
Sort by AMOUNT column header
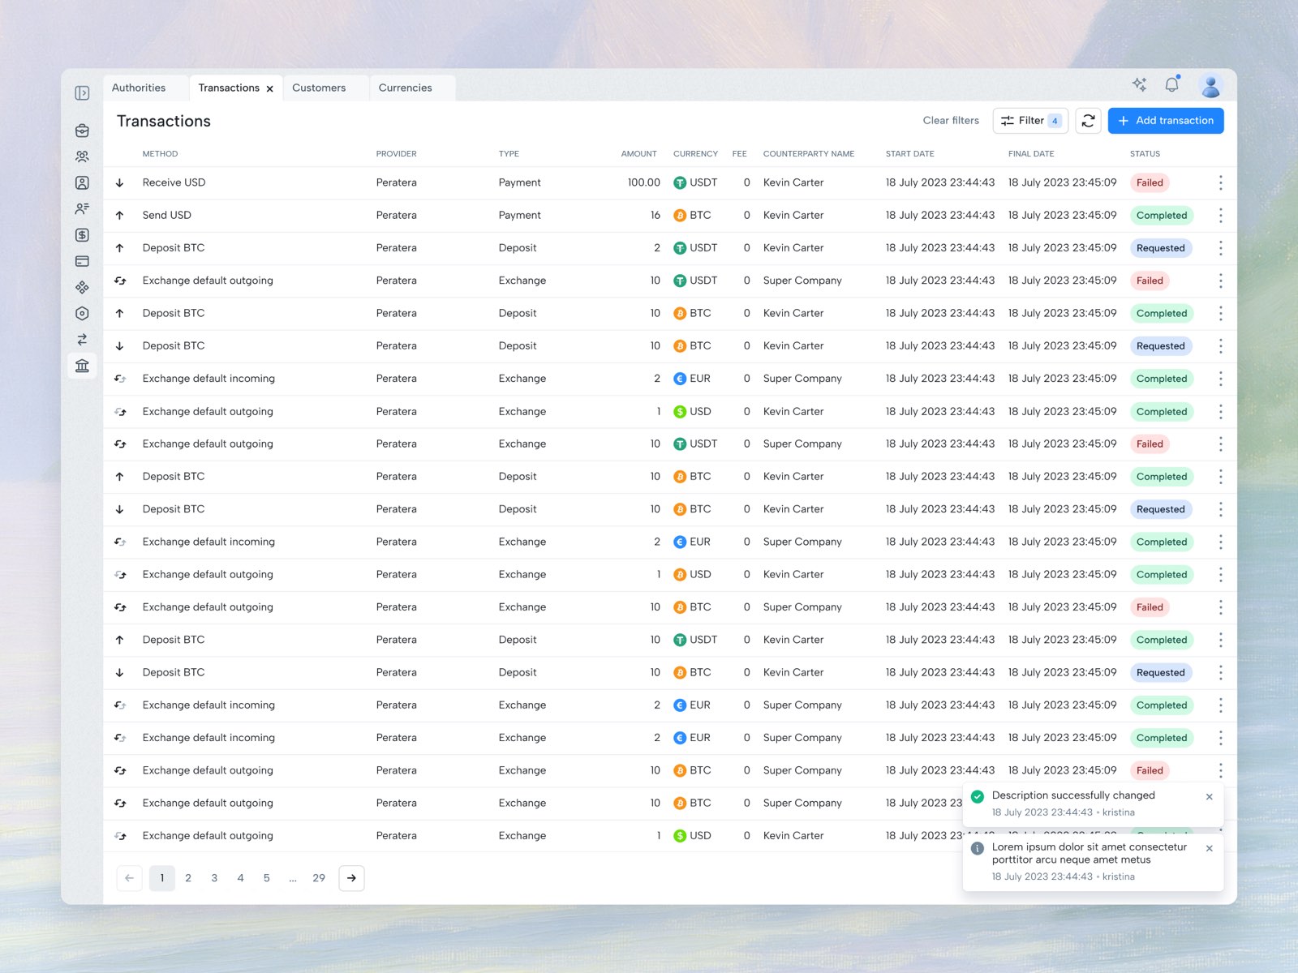(639, 154)
